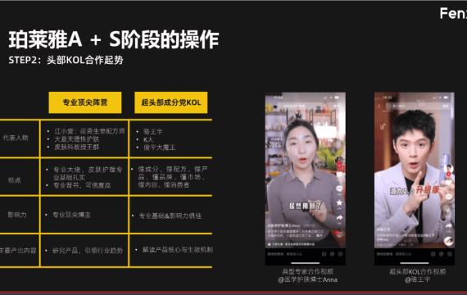Click the row label 主要产出内容
The image size is (467, 295).
tap(18, 250)
